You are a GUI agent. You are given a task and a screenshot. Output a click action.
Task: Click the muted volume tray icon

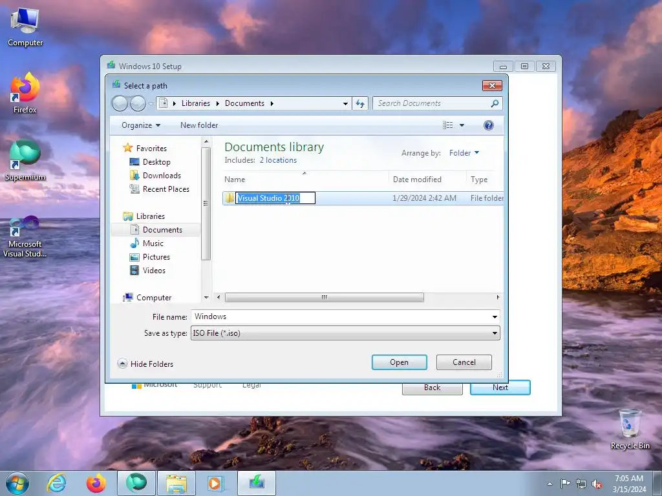597,484
